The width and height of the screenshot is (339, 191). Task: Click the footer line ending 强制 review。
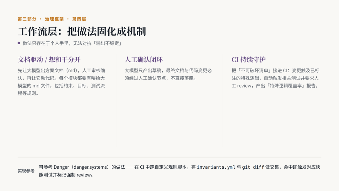pyautogui.click(x=66, y=175)
